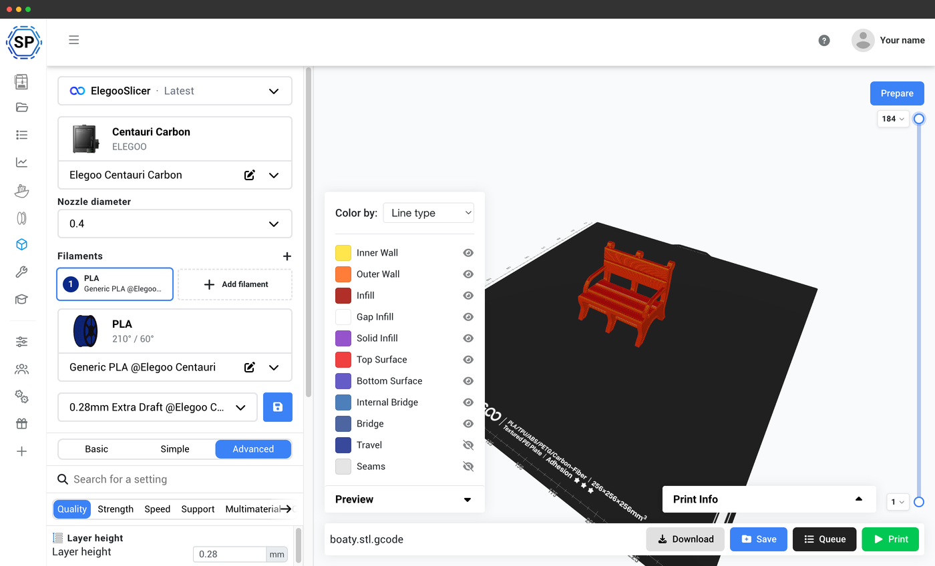Viewport: 935px width, 566px height.
Task: Open the print queue list icon in sidebar
Action: coord(21,135)
